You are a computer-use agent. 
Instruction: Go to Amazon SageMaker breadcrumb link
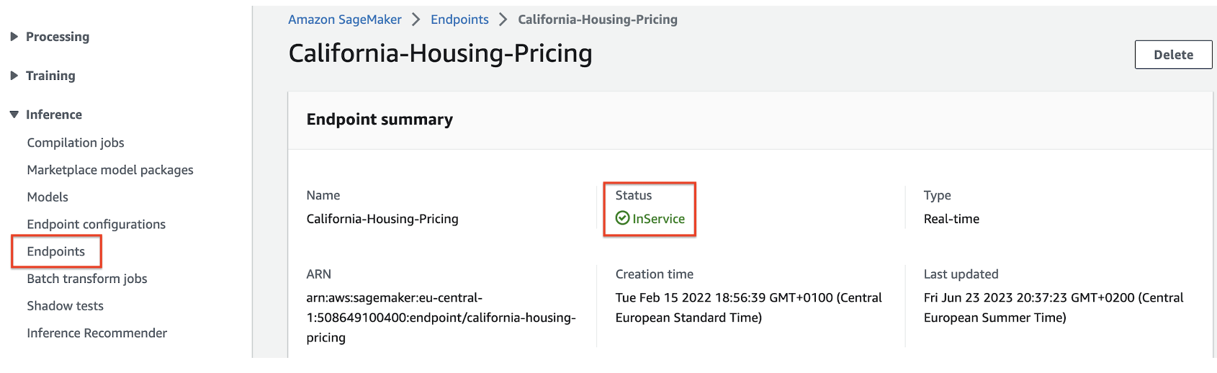[345, 19]
